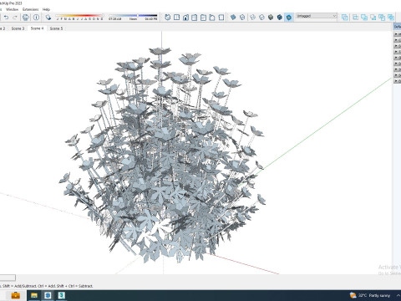Image resolution: width=401 pixels, height=301 pixels.
Task: Expand the eighth tray panel arrow
Action: tap(397, 75)
